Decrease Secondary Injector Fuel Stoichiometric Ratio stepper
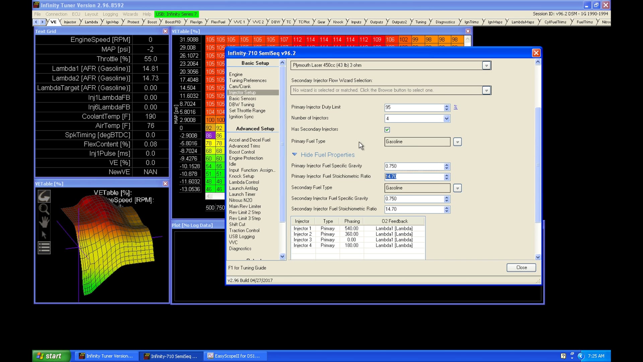Screen dimensions: 643x362 point(446,211)
